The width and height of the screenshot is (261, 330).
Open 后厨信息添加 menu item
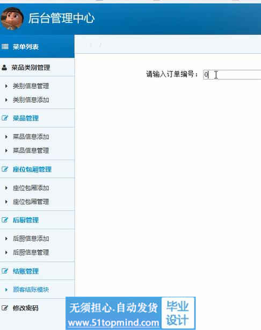(31, 239)
